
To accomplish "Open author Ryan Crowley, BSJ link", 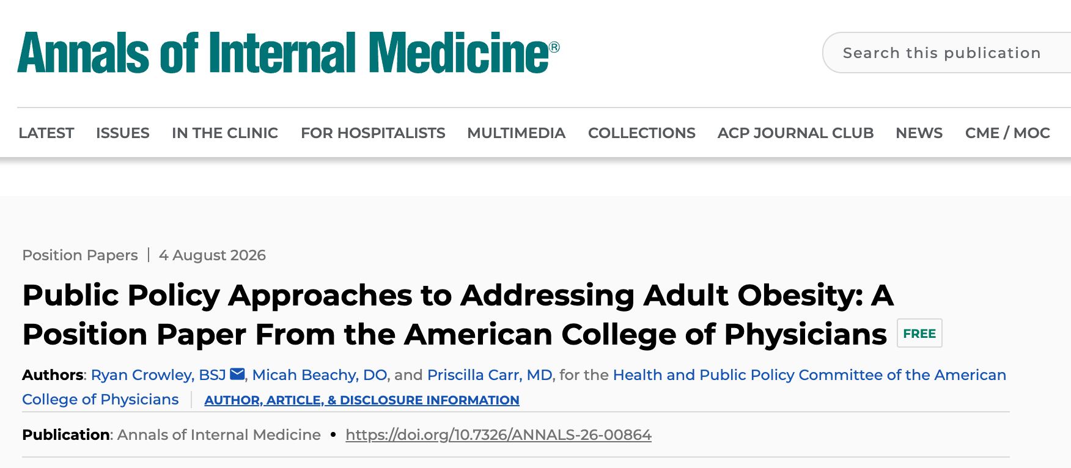I will click(x=158, y=375).
